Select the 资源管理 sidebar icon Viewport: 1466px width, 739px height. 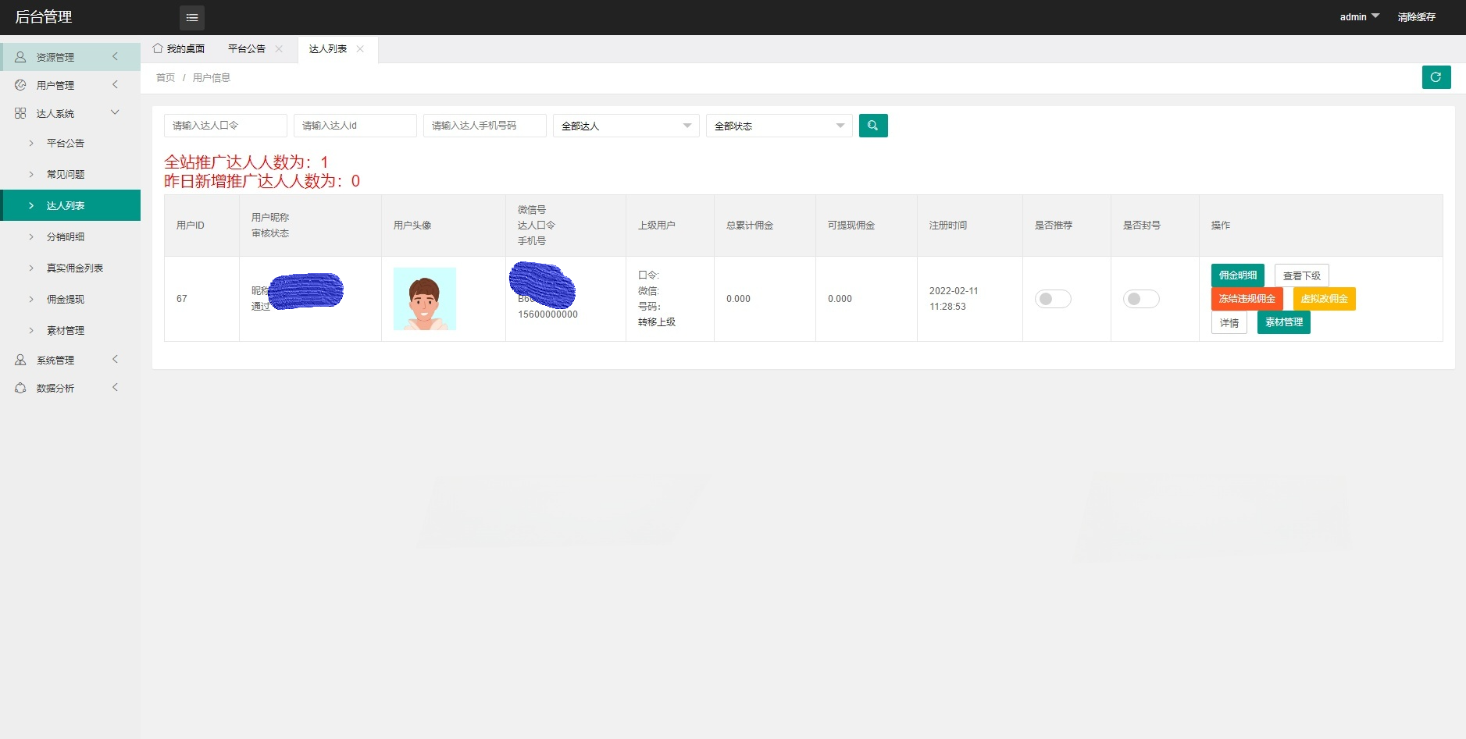coord(20,56)
